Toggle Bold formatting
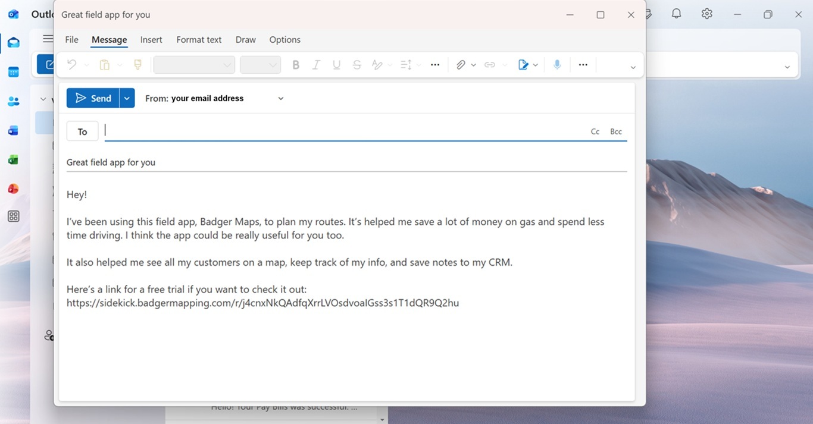The image size is (813, 424). [x=296, y=65]
